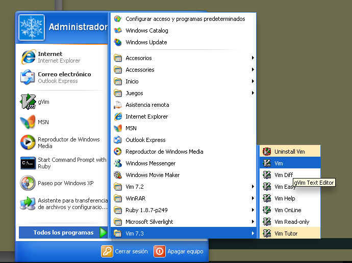352x263 pixels.
Task: Click the Apagar equipo button
Action: 179,251
